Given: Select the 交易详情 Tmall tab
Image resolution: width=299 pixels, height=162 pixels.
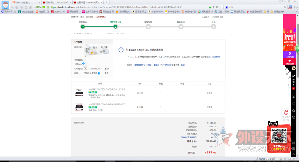Looking at the screenshot, I should (x=88, y=2).
